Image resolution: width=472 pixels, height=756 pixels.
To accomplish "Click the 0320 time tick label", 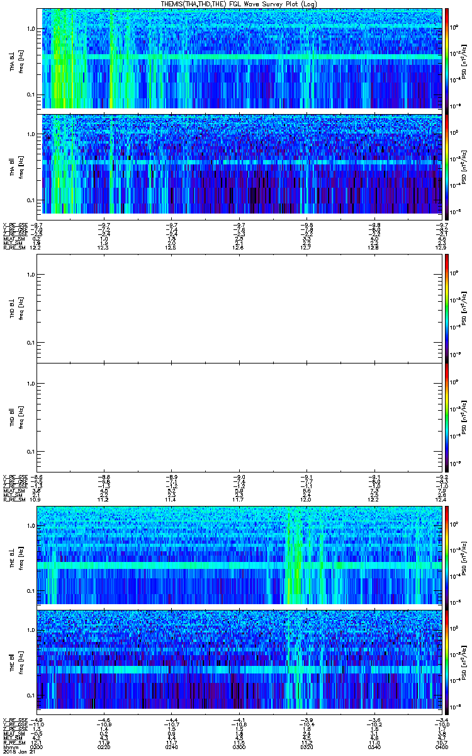I will coord(306,747).
